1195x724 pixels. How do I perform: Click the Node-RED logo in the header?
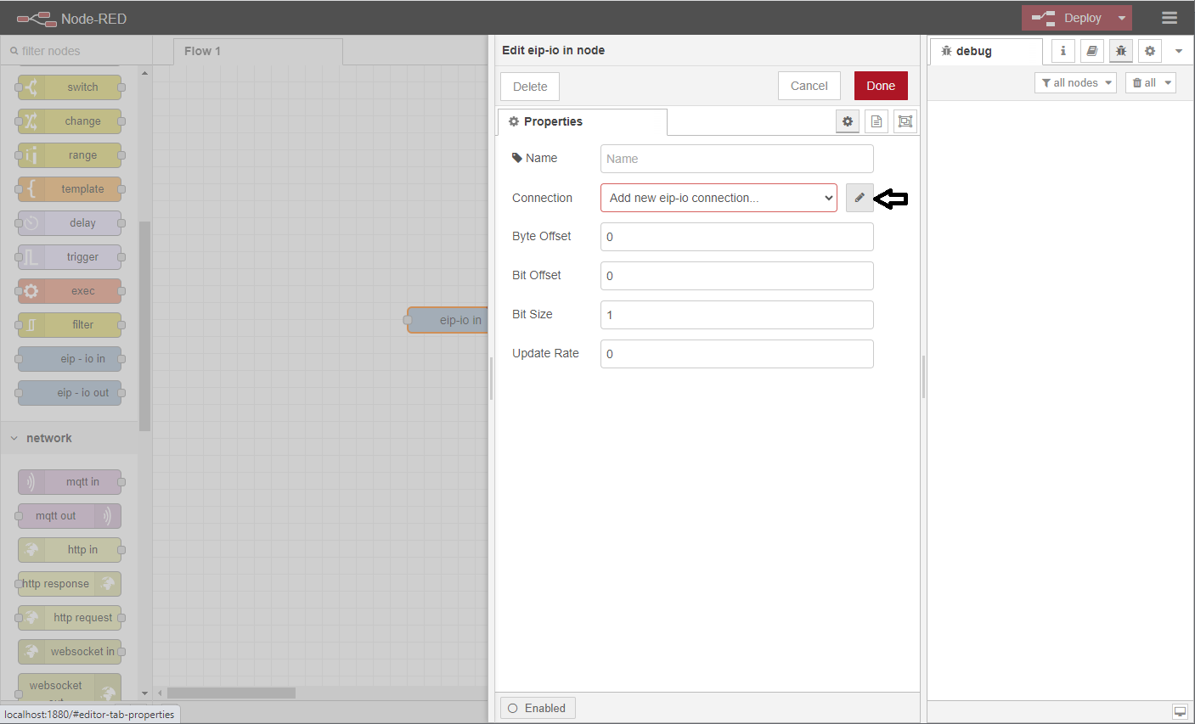35,18
